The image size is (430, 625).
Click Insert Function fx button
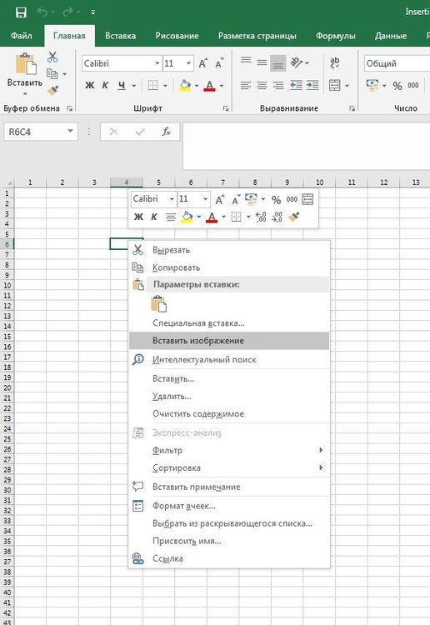(x=166, y=132)
